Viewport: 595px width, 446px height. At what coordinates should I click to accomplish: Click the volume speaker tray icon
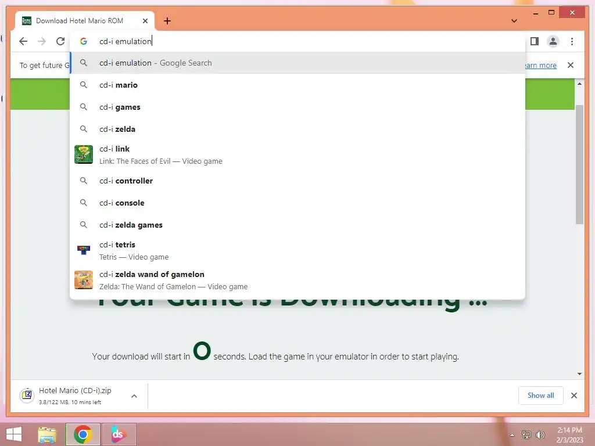click(x=540, y=434)
